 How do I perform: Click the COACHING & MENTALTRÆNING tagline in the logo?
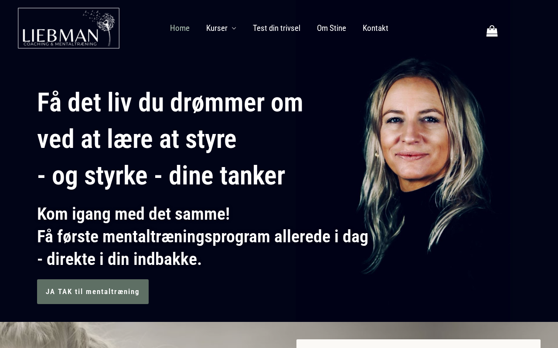[60, 44]
